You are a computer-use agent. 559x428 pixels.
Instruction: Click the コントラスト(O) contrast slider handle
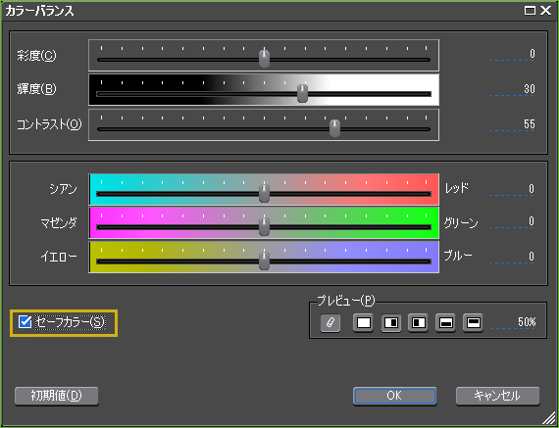tap(334, 128)
